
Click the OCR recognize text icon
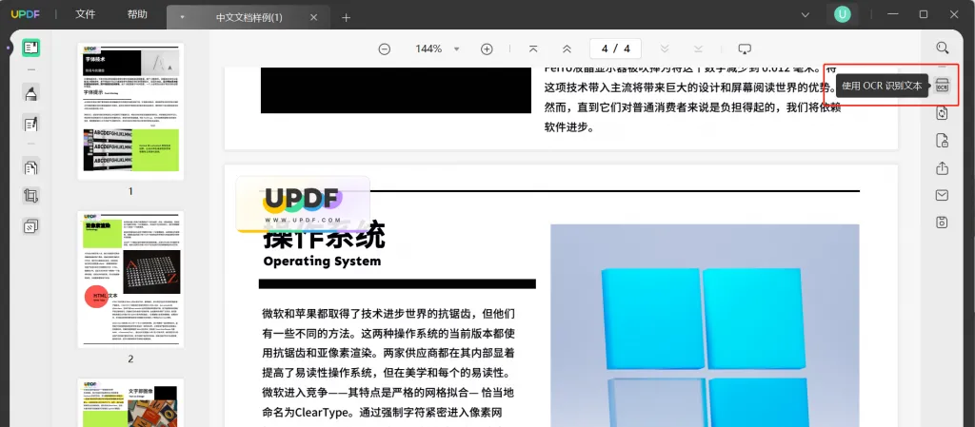[x=943, y=86]
